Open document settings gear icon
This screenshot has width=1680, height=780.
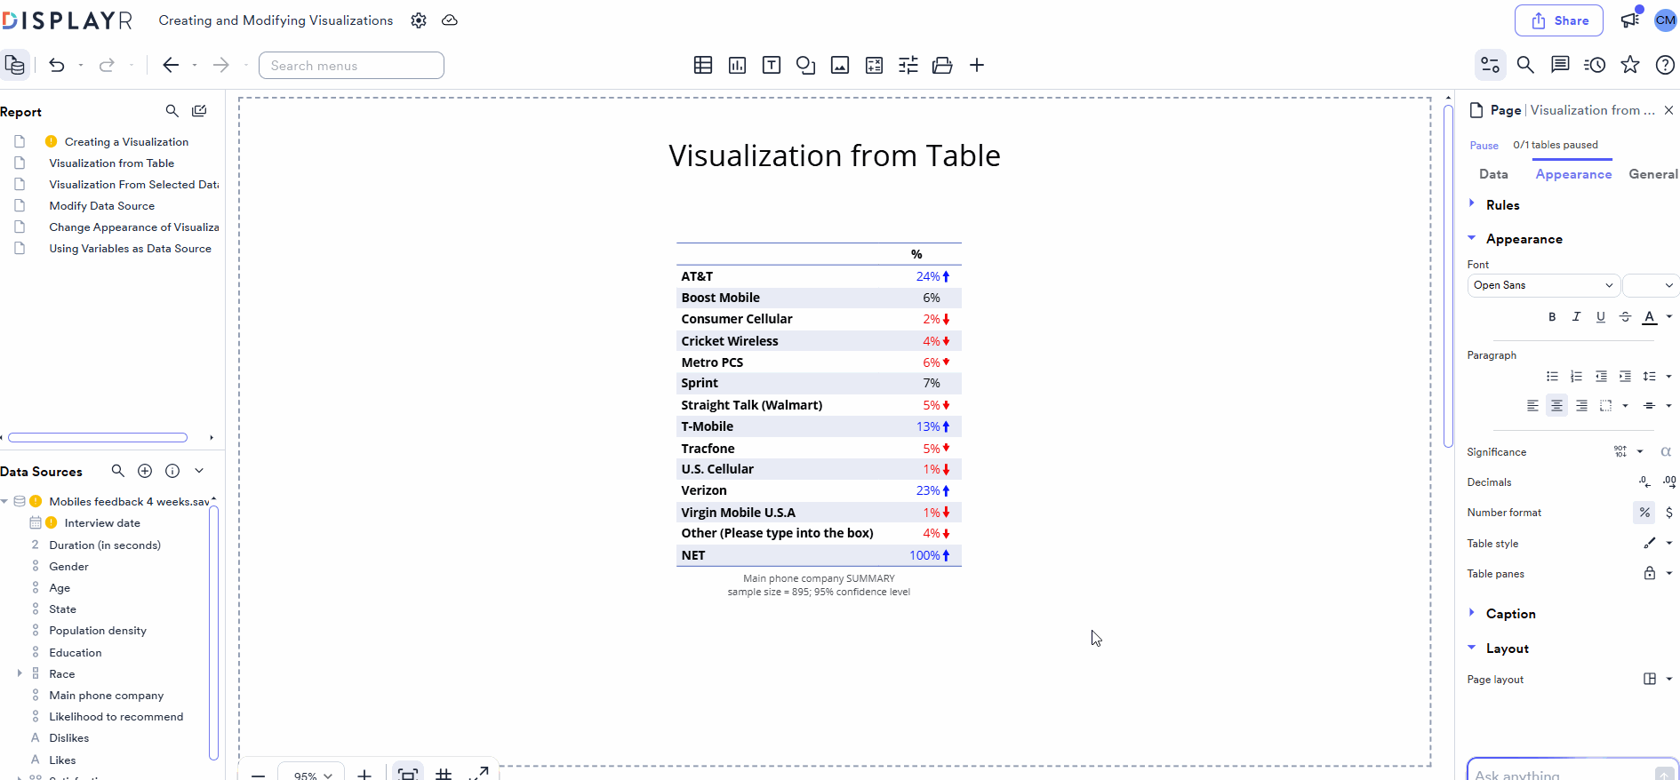pos(419,20)
